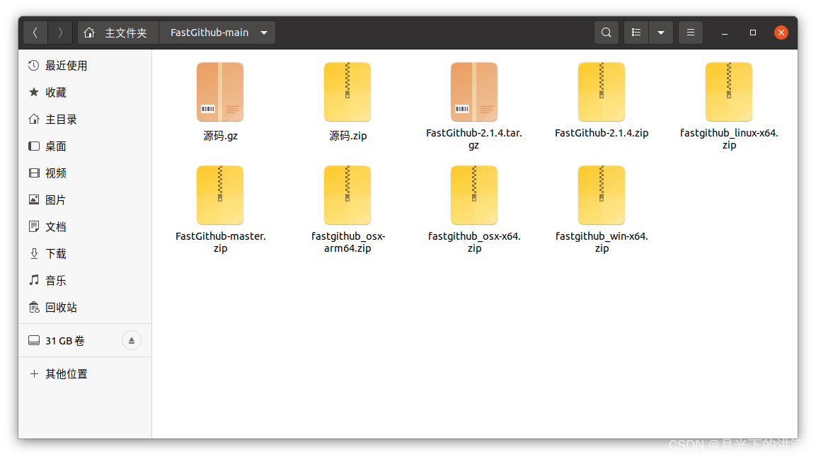Open 下载 from the sidebar
Viewport: 816px width, 459px height.
57,253
